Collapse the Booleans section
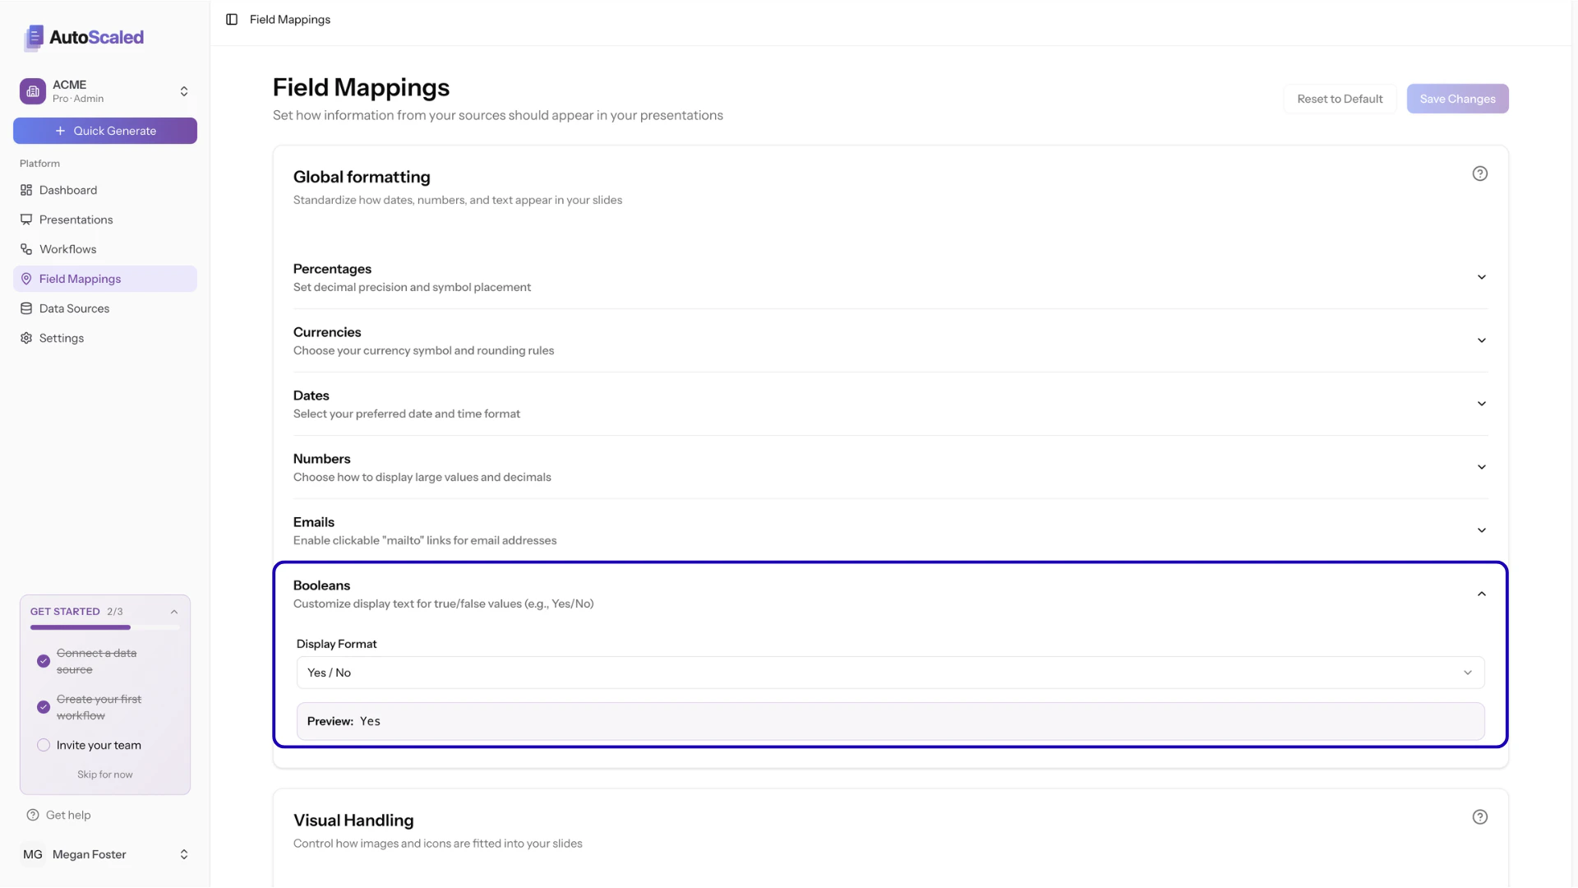Screen dimensions: 1578x888 (1481, 593)
